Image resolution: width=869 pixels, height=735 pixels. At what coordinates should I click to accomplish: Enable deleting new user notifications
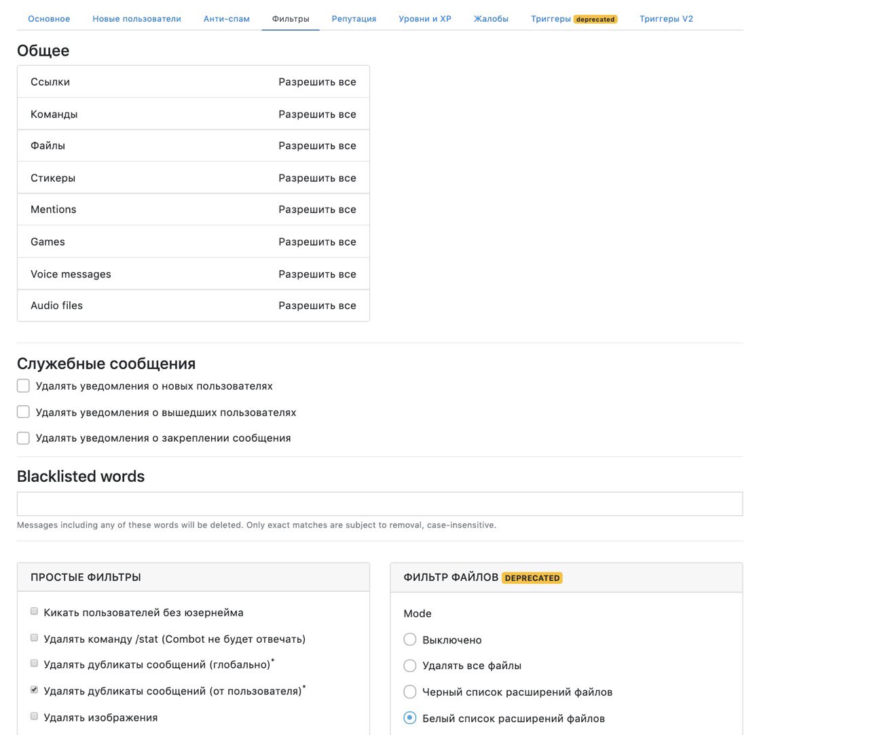pos(23,386)
